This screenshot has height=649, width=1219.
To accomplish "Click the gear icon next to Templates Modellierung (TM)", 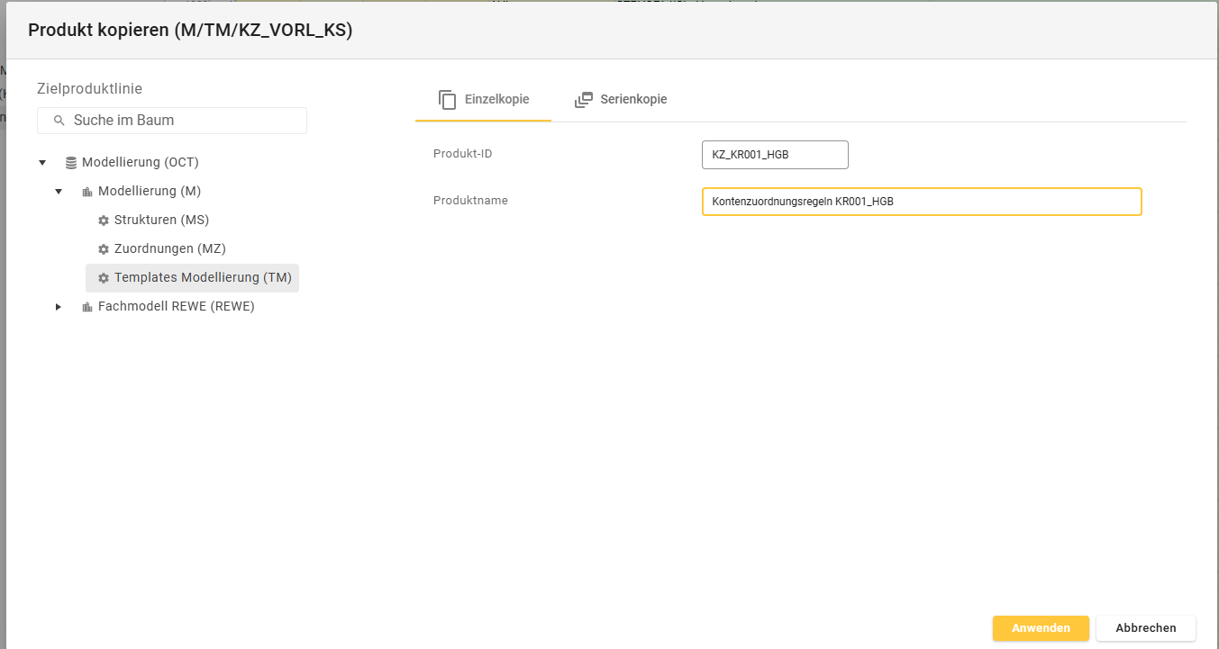I will tap(104, 278).
